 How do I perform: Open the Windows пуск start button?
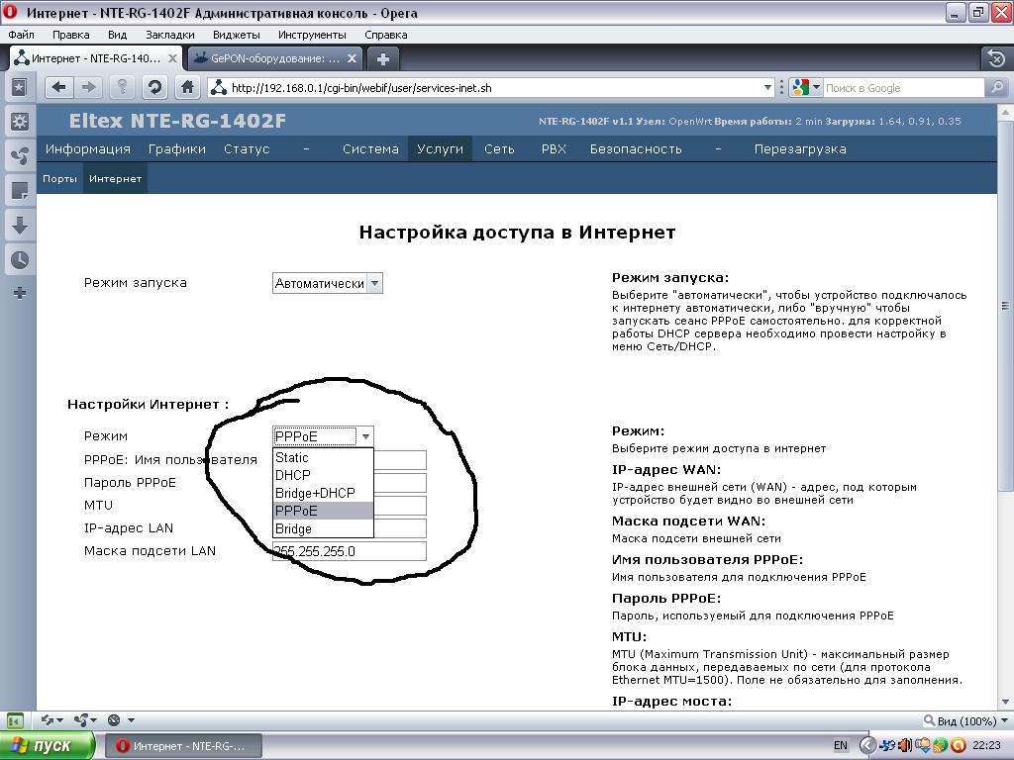click(x=48, y=746)
